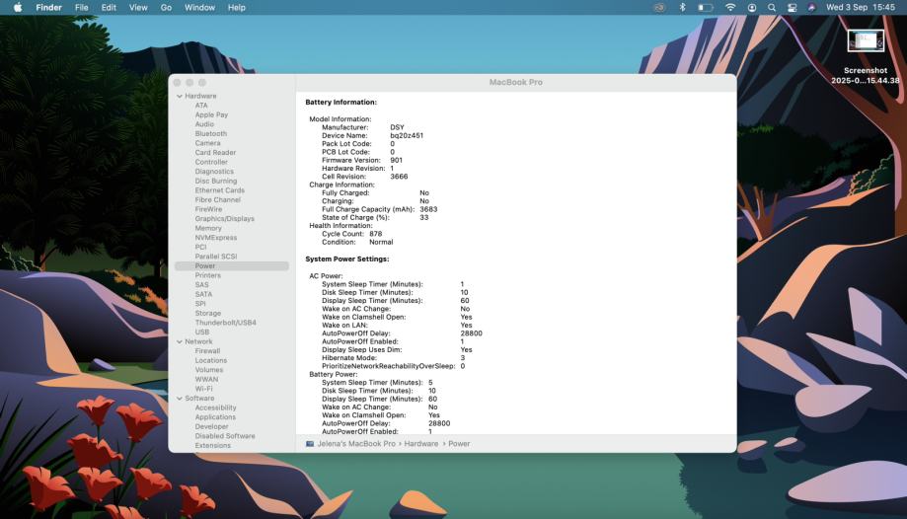The image size is (907, 519).
Task: Select Wi-Fi under Network
Action: [x=203, y=389]
